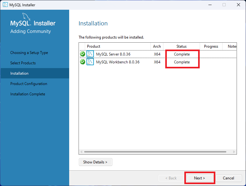
Task: Click the MySQL Workbench 8.0.36 product icon
Action: [x=90, y=62]
